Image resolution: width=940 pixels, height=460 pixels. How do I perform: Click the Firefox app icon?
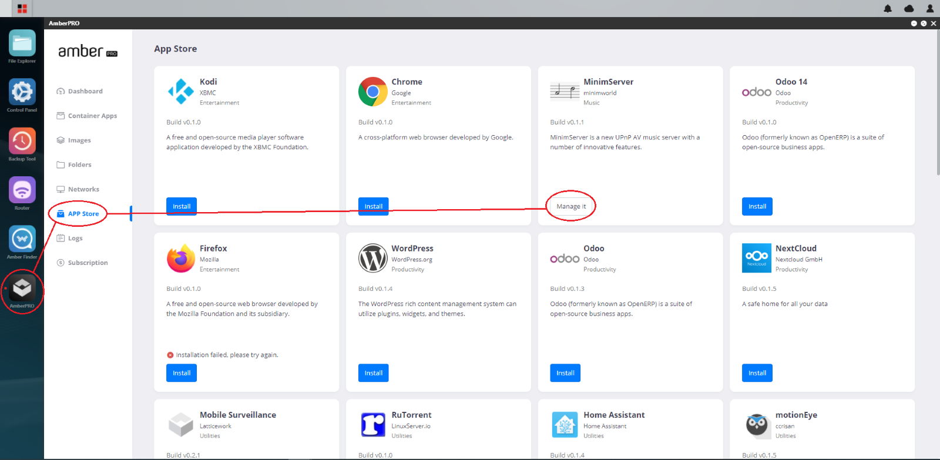180,258
